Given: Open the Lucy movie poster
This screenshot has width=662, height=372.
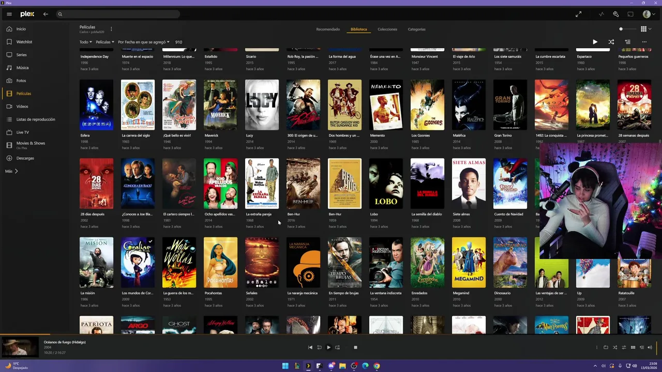Looking at the screenshot, I should [262, 104].
